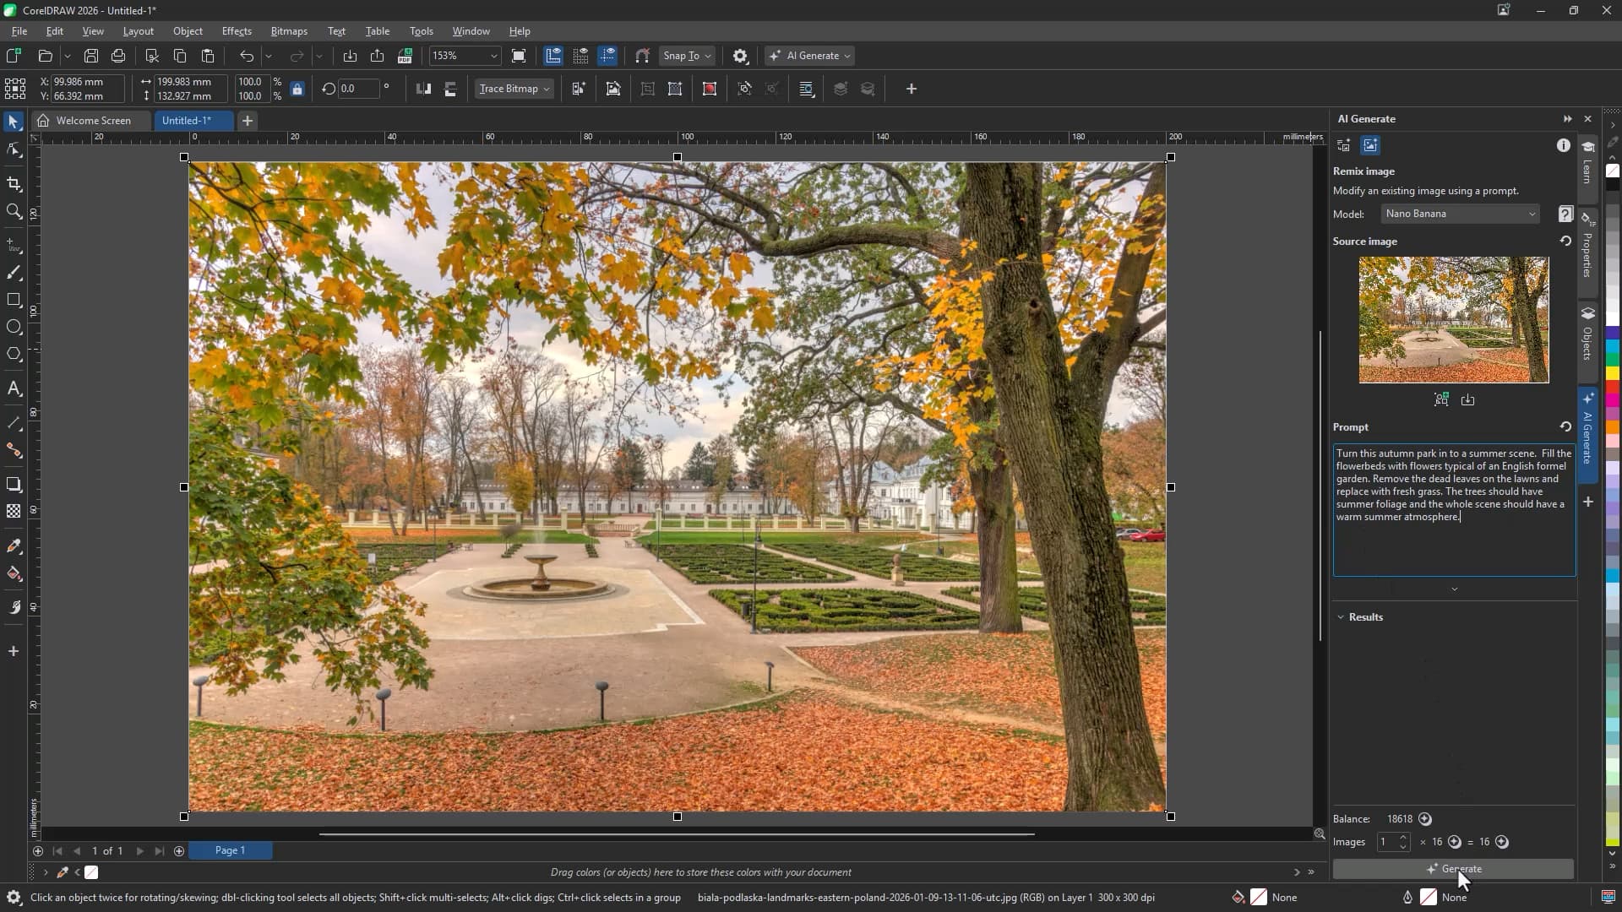This screenshot has height=912, width=1622.
Task: Click the source image thumbnail
Action: click(x=1453, y=319)
